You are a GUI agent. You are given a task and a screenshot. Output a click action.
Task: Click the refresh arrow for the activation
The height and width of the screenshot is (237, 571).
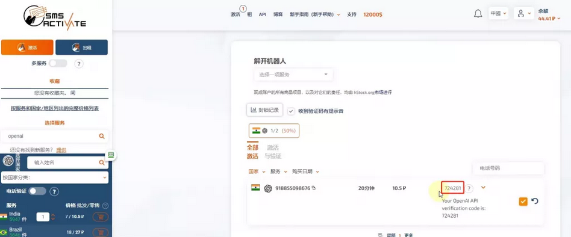[535, 201]
